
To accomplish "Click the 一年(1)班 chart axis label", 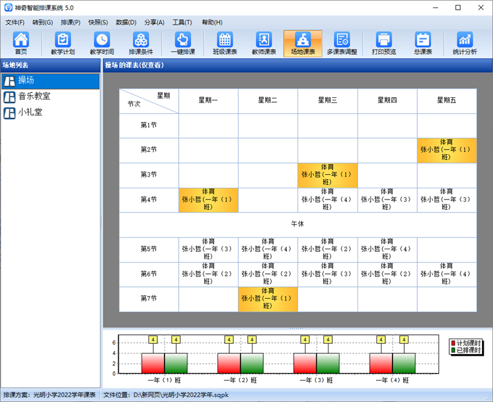I will (164, 380).
